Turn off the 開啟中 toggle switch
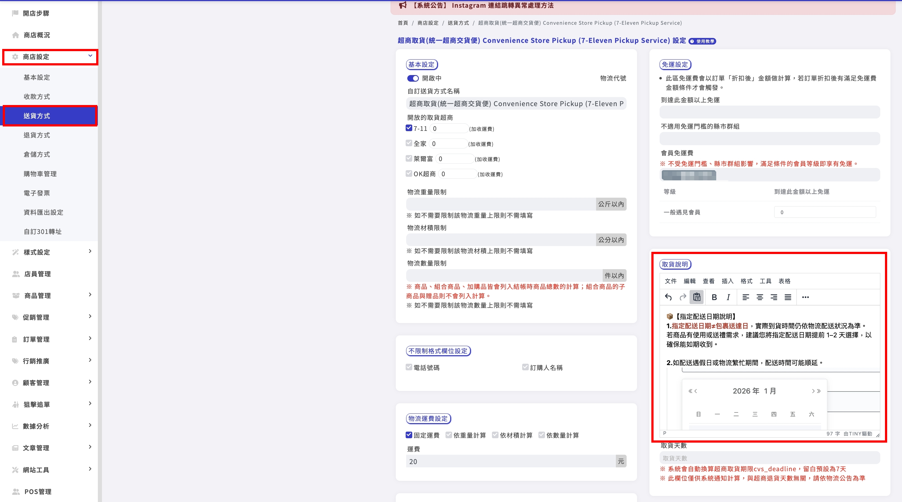The width and height of the screenshot is (902, 502). [x=413, y=78]
